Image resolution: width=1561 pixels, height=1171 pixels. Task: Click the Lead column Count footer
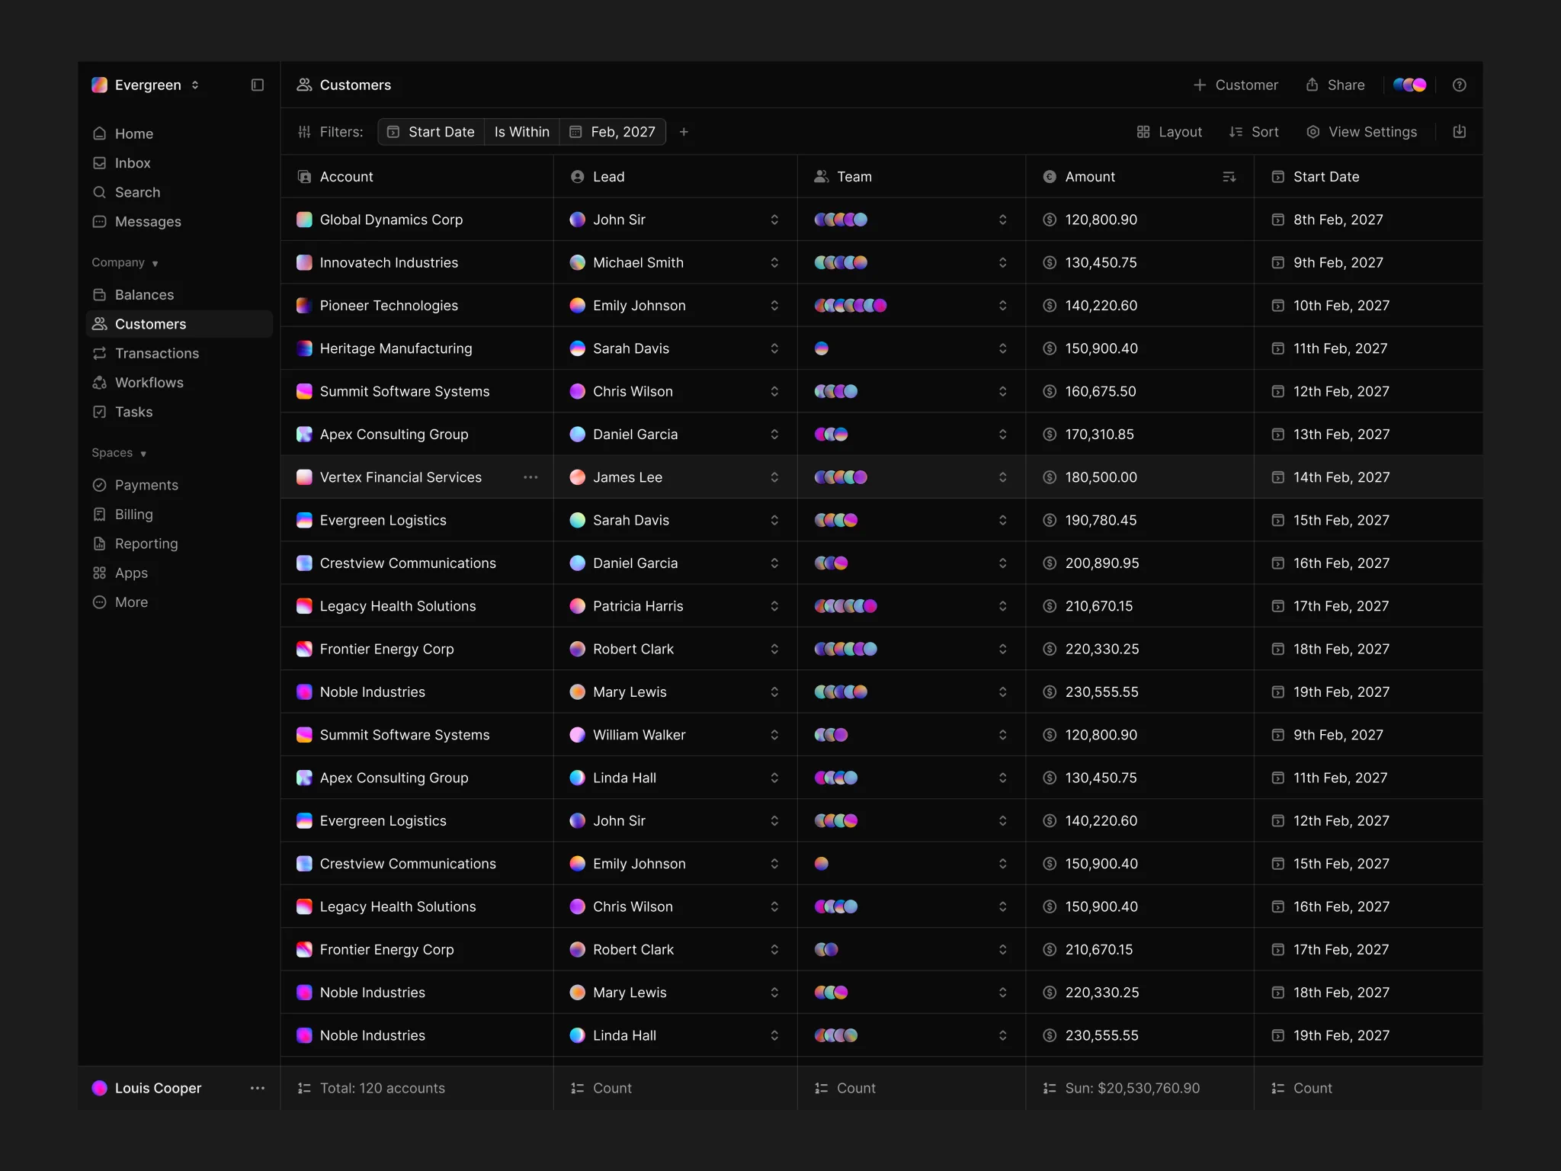[x=601, y=1088]
